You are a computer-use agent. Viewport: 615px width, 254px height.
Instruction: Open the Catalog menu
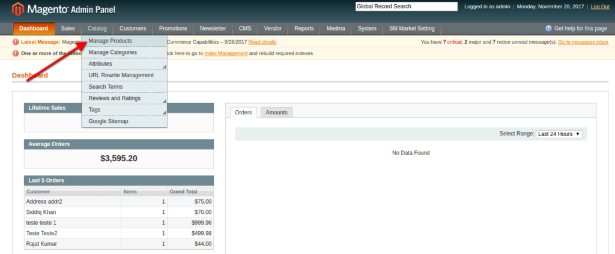[97, 29]
